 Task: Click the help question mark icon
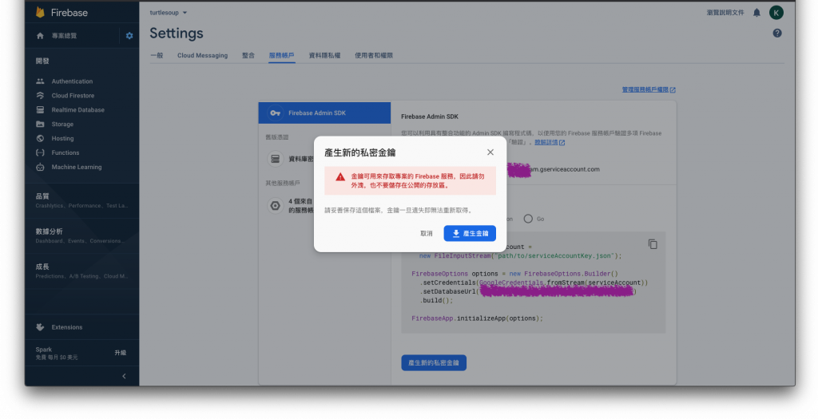[777, 33]
